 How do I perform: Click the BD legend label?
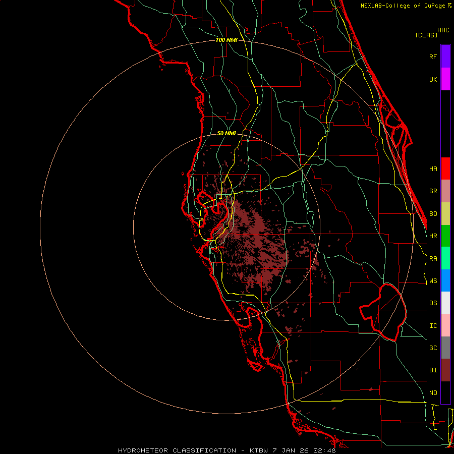433,214
